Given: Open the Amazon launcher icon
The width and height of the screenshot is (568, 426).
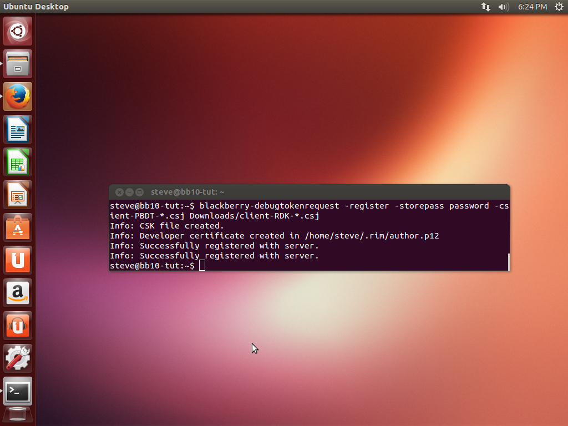Looking at the screenshot, I should tap(18, 293).
